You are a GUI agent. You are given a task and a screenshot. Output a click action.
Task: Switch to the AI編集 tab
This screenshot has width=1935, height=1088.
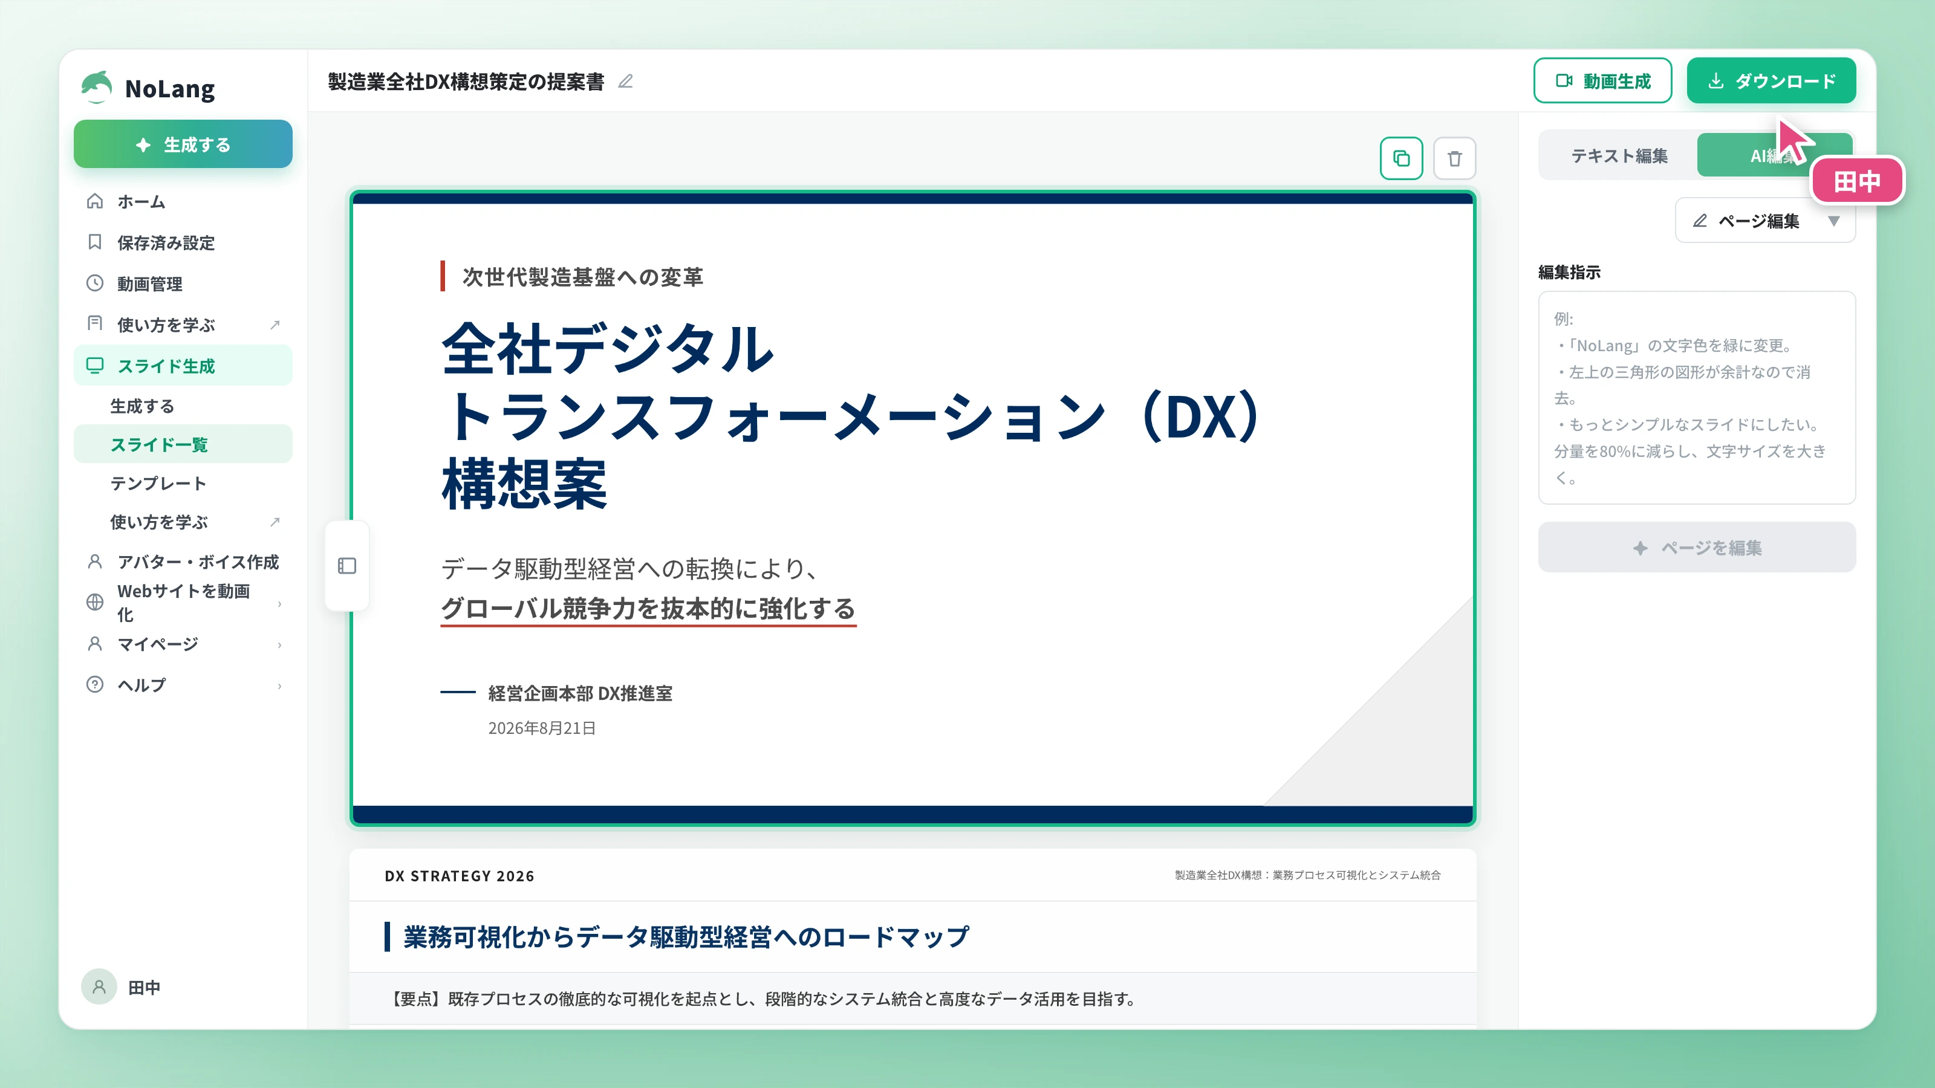pyautogui.click(x=1774, y=155)
